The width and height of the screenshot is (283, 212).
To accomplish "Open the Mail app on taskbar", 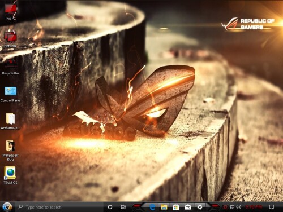I will [188, 207].
